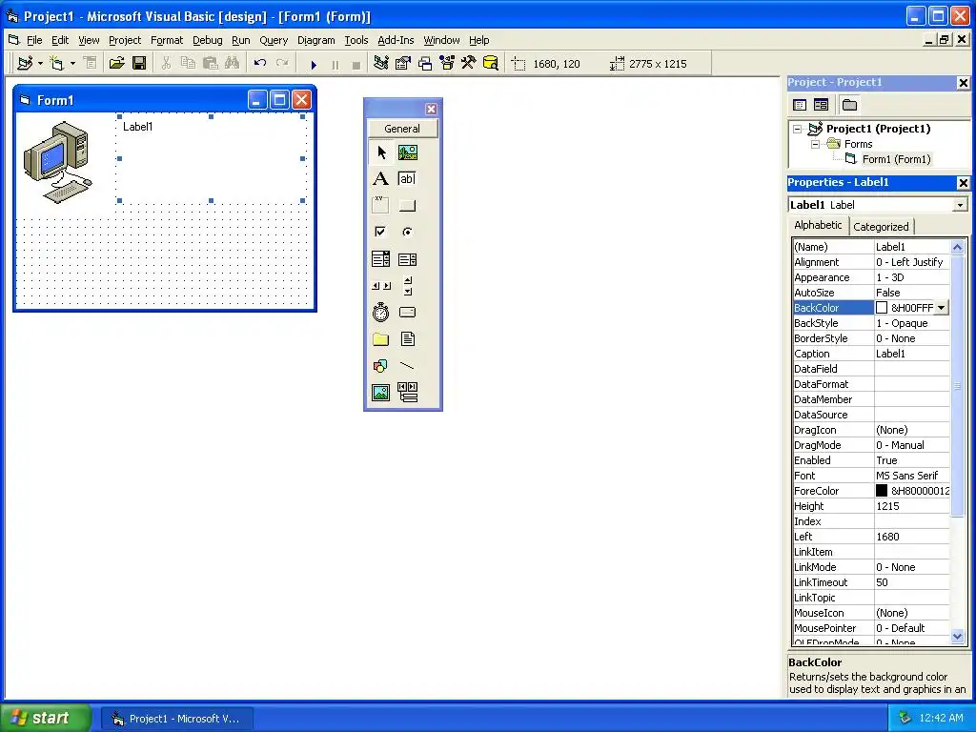This screenshot has width=976, height=732.
Task: Open the File menu
Action: (x=34, y=40)
